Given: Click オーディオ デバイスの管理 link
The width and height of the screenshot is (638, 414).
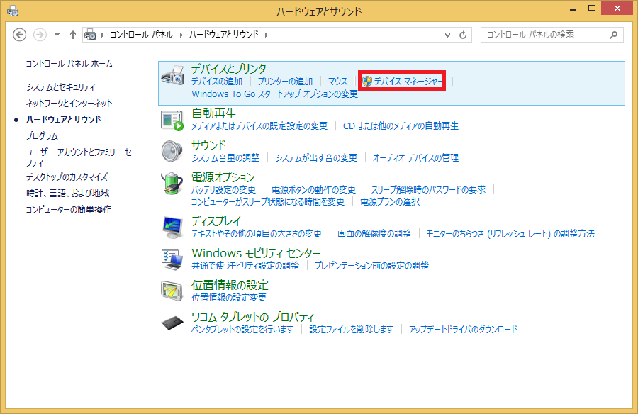Looking at the screenshot, I should (416, 158).
